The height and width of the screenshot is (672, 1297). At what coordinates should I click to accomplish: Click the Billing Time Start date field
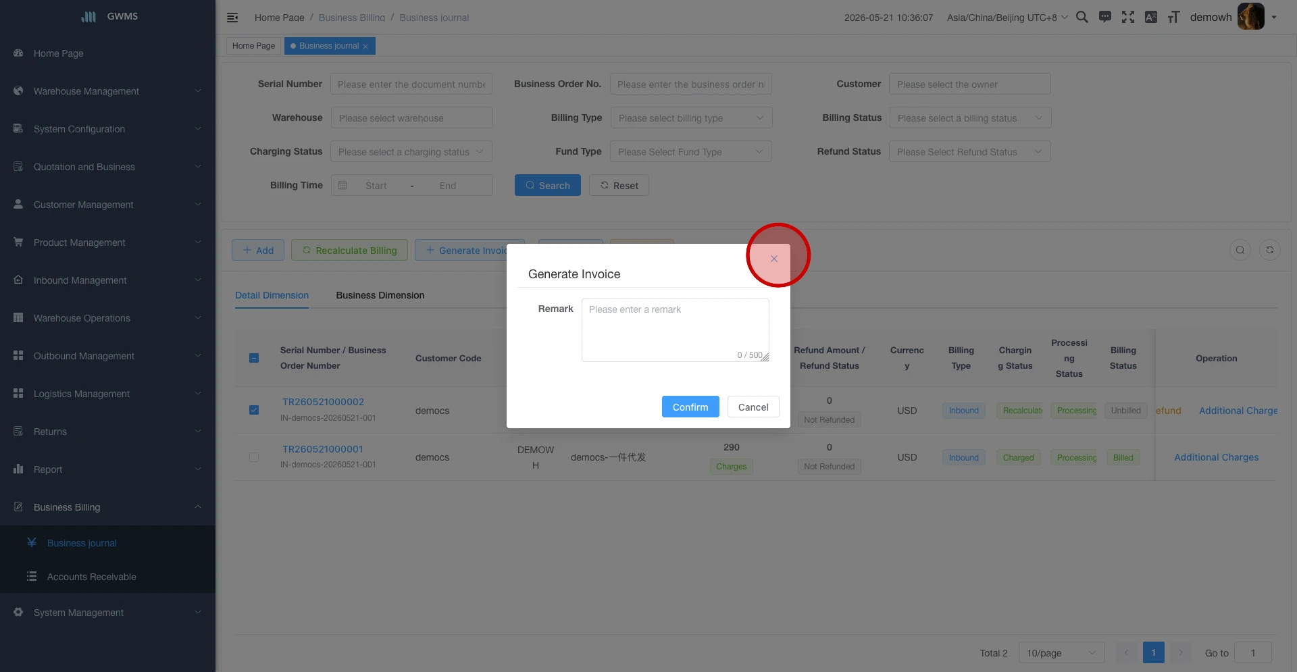pyautogui.click(x=376, y=186)
